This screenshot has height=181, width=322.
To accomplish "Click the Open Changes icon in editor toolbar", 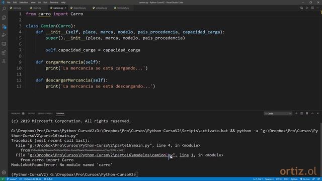I will coord(301,8).
